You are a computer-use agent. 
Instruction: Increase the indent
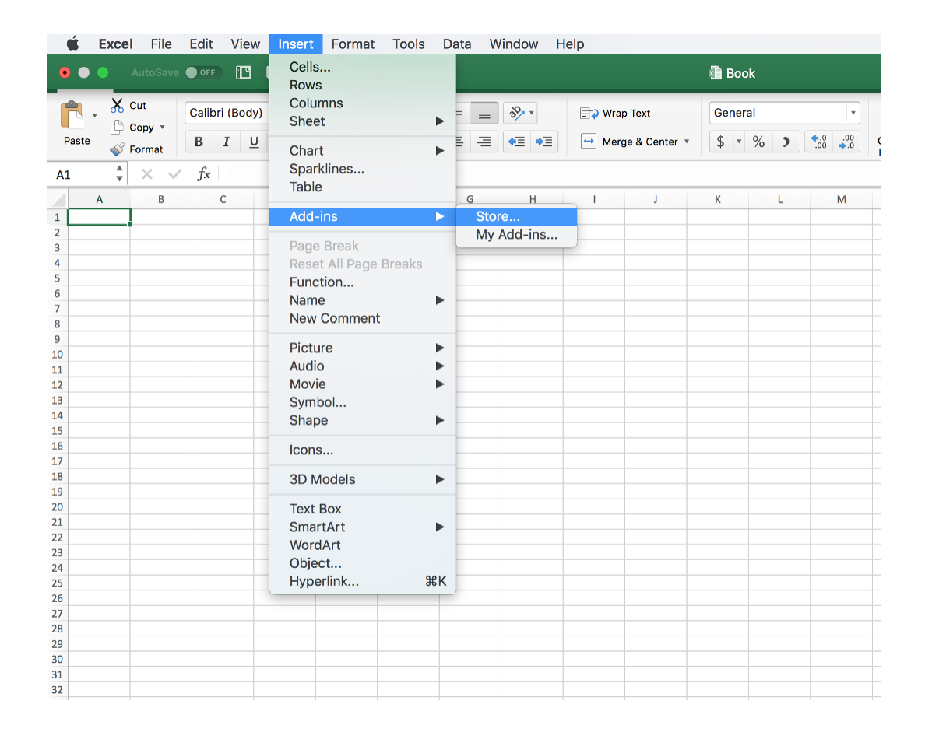pos(544,142)
